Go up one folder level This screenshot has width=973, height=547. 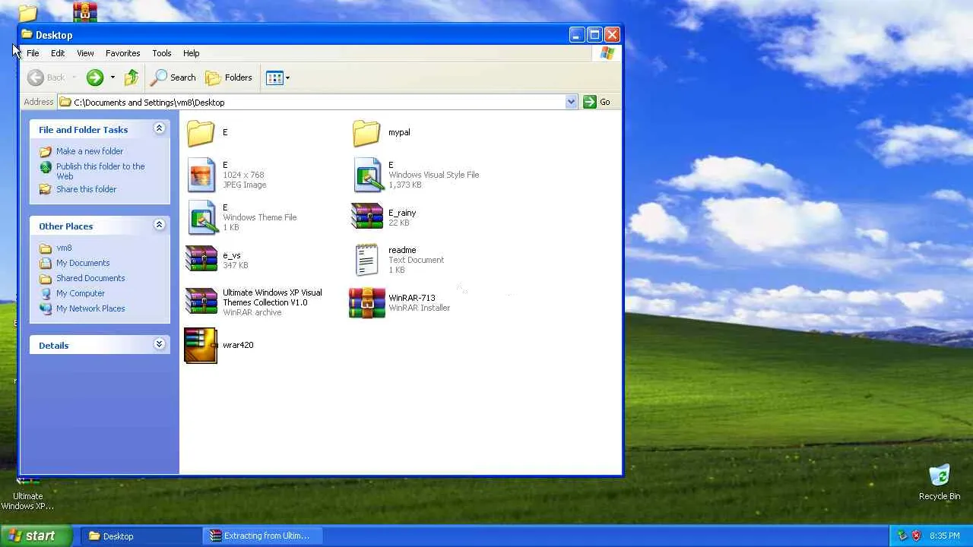click(132, 77)
